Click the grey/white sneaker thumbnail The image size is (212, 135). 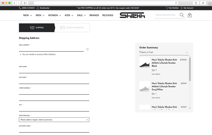pos(144,86)
